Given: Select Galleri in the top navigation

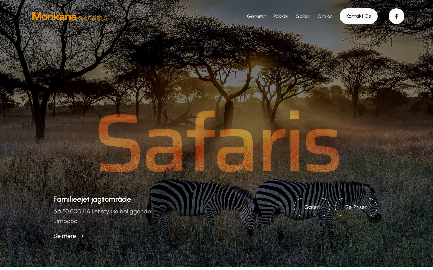Looking at the screenshot, I should [x=303, y=16].
